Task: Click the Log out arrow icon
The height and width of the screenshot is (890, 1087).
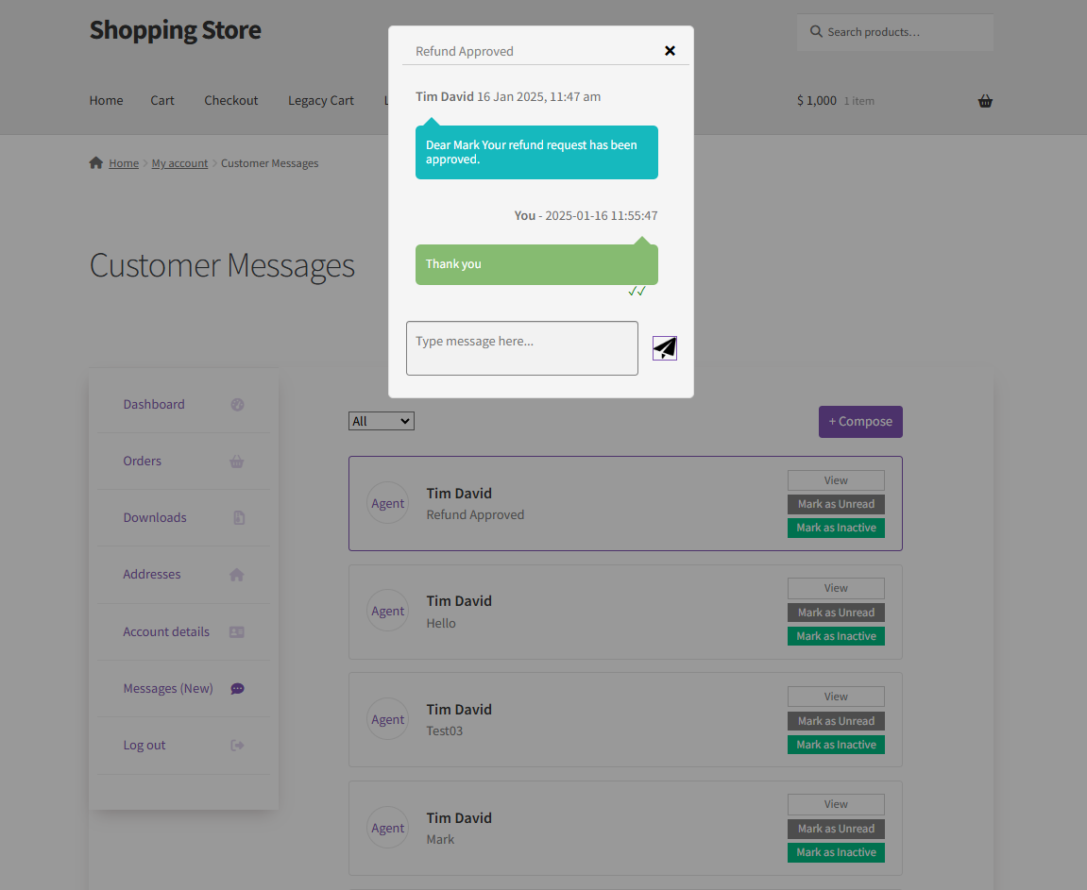Action: (x=237, y=746)
